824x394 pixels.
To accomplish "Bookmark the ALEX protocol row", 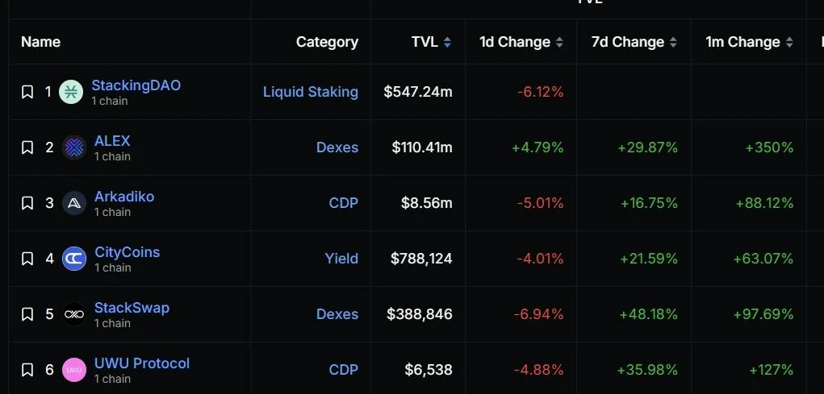I will [27, 147].
